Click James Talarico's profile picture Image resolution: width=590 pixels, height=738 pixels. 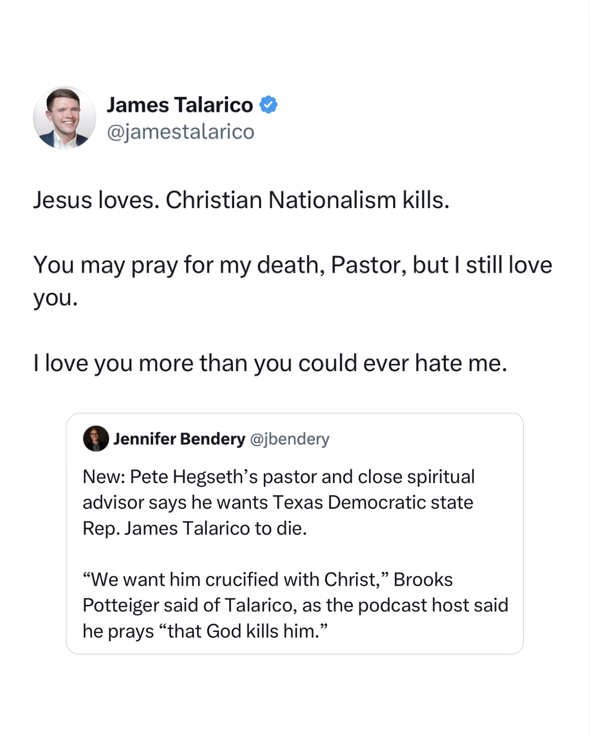tap(64, 118)
